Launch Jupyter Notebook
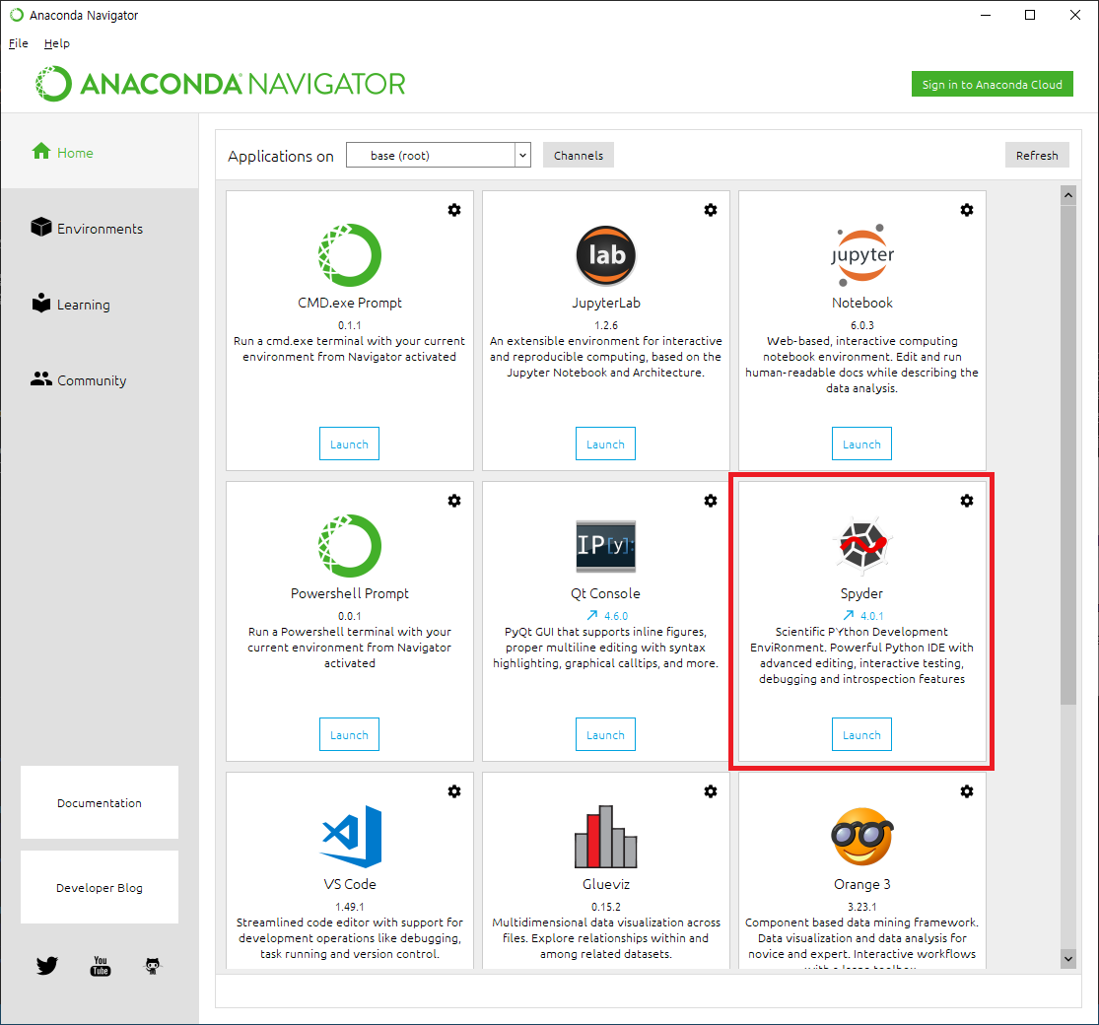 coord(862,444)
